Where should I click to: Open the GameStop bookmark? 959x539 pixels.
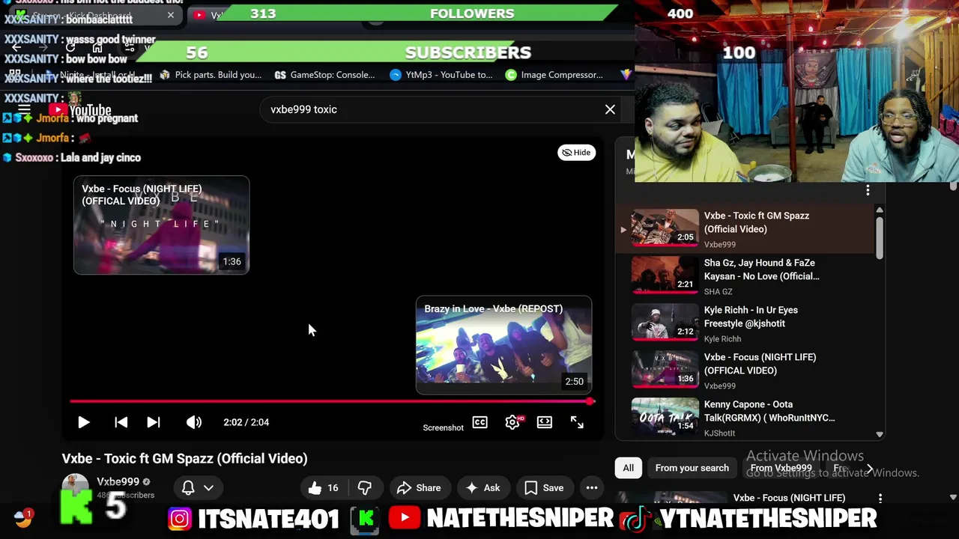tap(324, 75)
